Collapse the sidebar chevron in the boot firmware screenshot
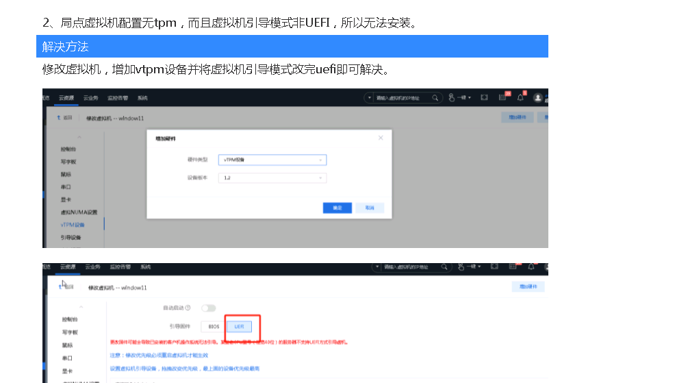This screenshot has height=383, width=675. coord(81,307)
